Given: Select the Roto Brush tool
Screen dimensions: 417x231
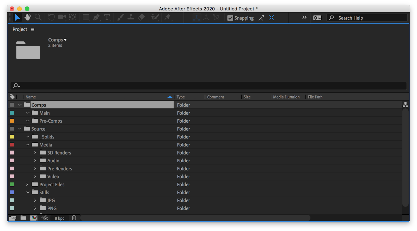Looking at the screenshot, I should tap(155, 17).
